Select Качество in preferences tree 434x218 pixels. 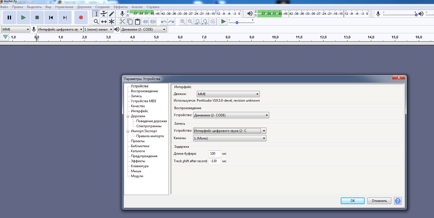click(x=138, y=106)
